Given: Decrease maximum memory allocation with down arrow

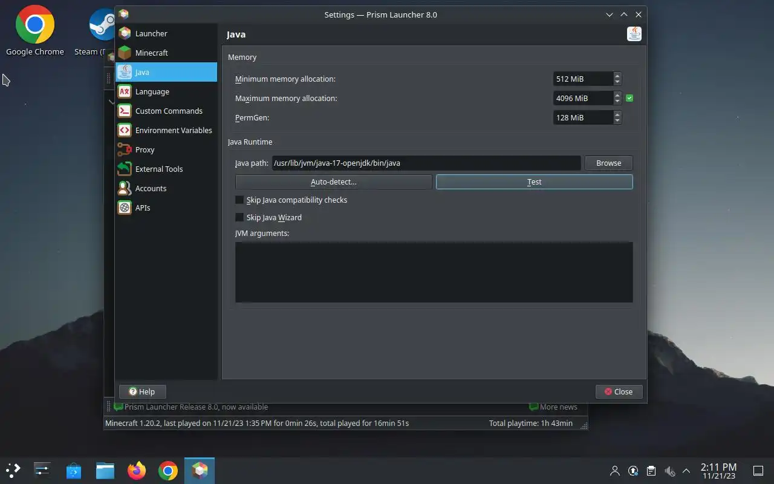Looking at the screenshot, I should click(x=617, y=101).
